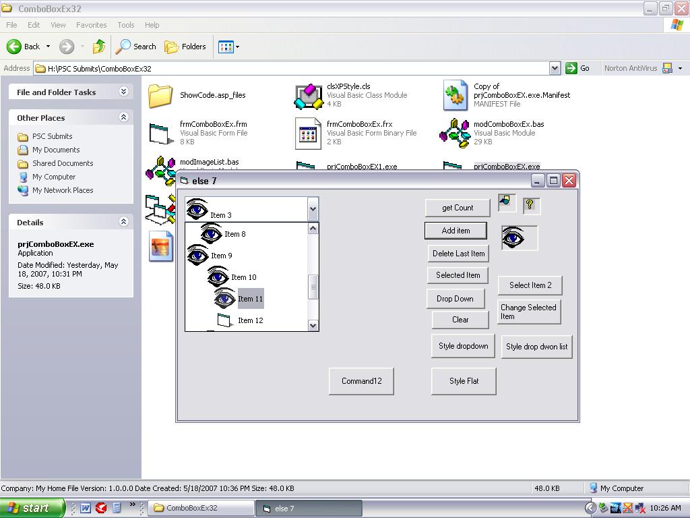Image resolution: width=690 pixels, height=518 pixels.
Task: Select the modComboBoxEx.bas module icon
Action: (x=454, y=133)
